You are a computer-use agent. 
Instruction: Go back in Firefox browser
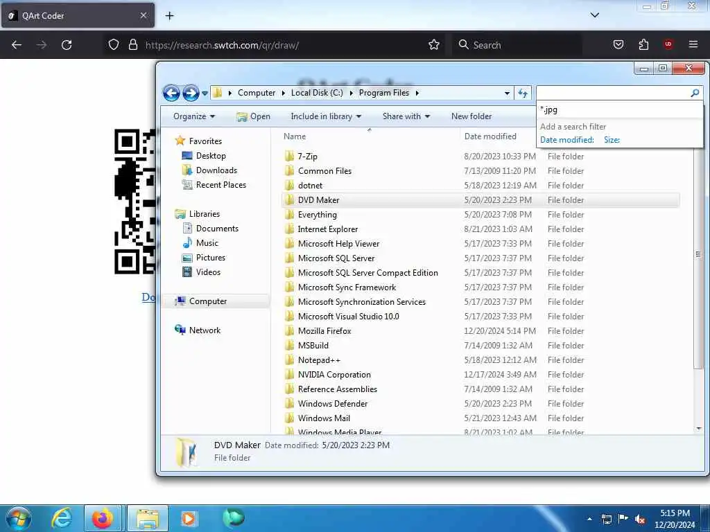(17, 45)
